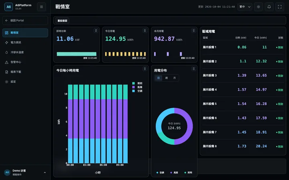The width and height of the screenshot is (289, 180).
Task: Expand the Demo 訪客 user menu chevron
Action: click(x=45, y=172)
